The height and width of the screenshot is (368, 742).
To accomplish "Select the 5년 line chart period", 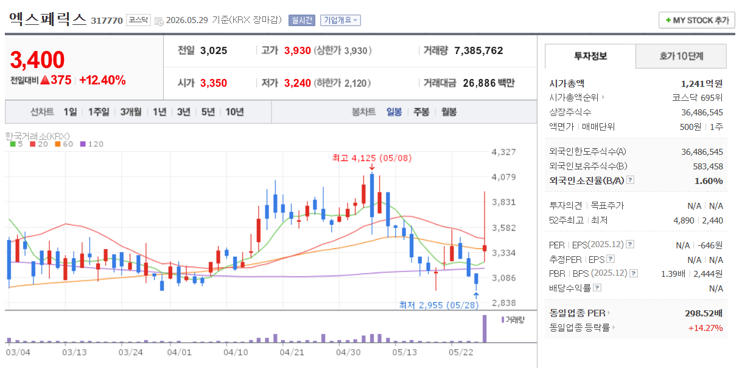I will click(x=208, y=112).
